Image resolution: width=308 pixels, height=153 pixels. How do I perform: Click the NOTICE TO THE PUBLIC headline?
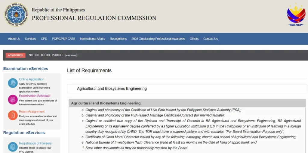click(x=46, y=55)
